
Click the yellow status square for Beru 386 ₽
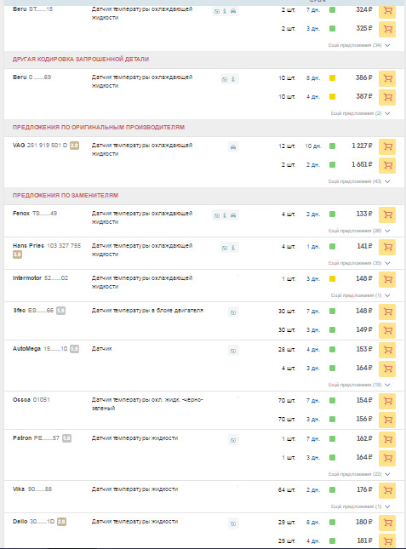pos(333,78)
